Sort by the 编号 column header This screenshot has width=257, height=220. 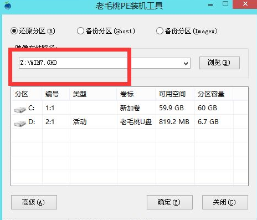point(56,94)
